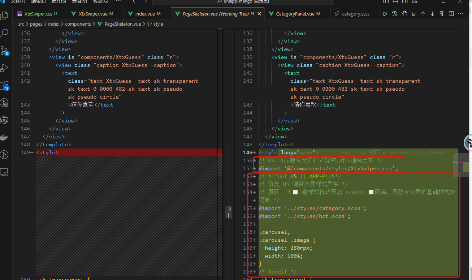Click the 'height: 280rpx;' line
This screenshot has height=280, width=472.
[288, 248]
